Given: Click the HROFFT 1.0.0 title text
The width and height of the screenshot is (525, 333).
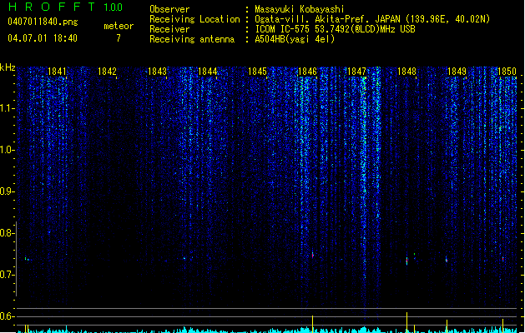Looking at the screenshot, I should [65, 7].
